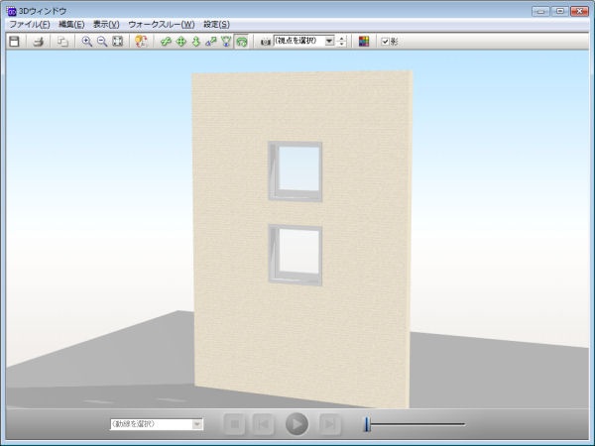Click the fit-to-window view icon

117,42
